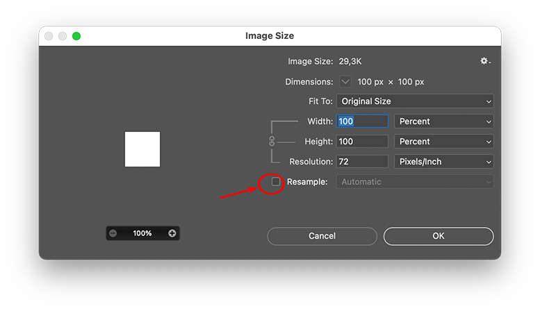
Task: Enable the Resample checkbox
Action: click(x=276, y=182)
